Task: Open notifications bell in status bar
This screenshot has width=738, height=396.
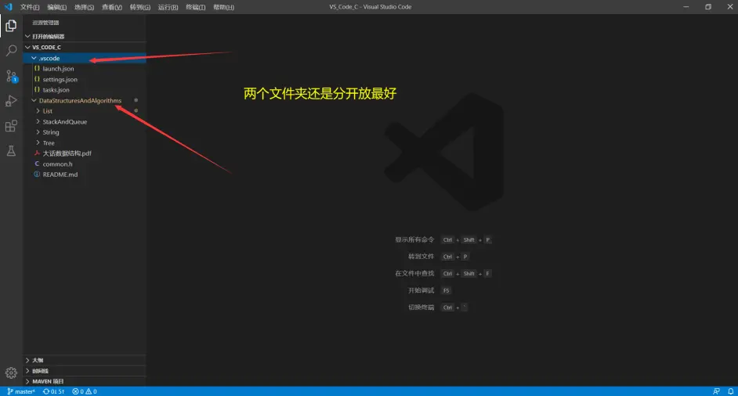Action: click(x=730, y=391)
